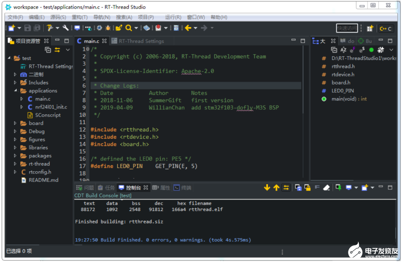Click the Save All toolbar icon
Image resolution: width=402 pixels, height=262 pixels.
click(37, 28)
